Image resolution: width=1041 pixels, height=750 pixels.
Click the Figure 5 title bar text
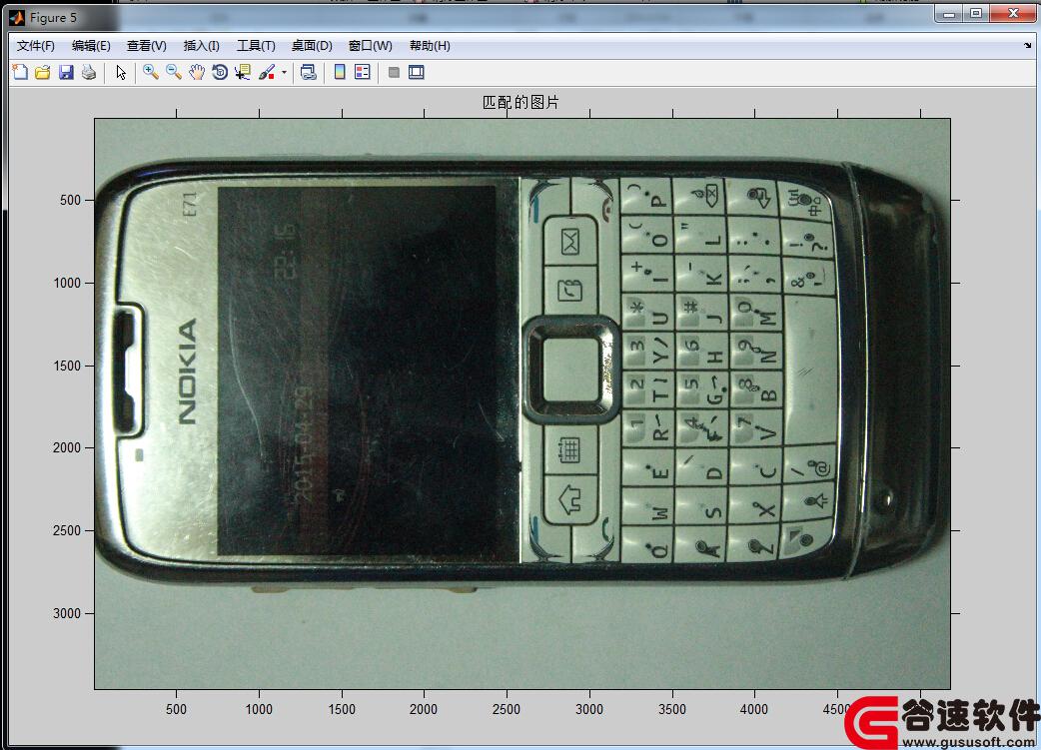click(x=53, y=18)
